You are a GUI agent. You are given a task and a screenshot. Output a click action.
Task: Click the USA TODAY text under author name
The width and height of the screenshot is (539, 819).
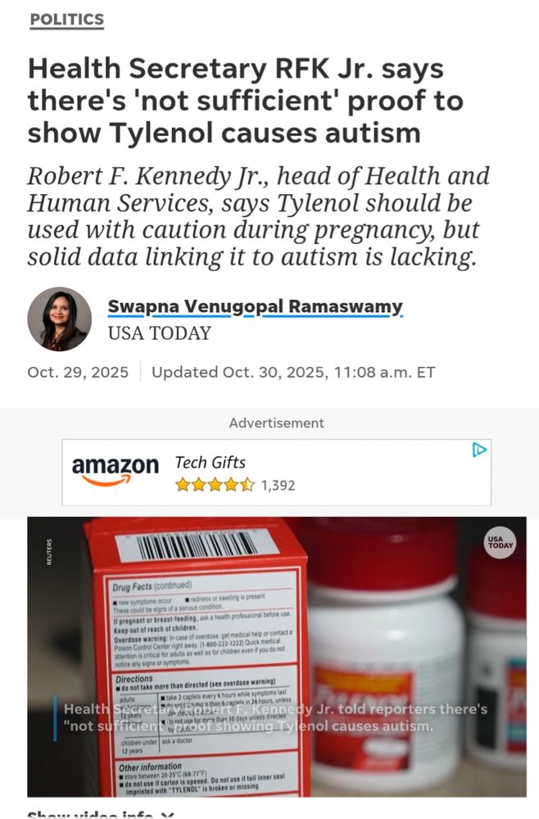tap(159, 333)
